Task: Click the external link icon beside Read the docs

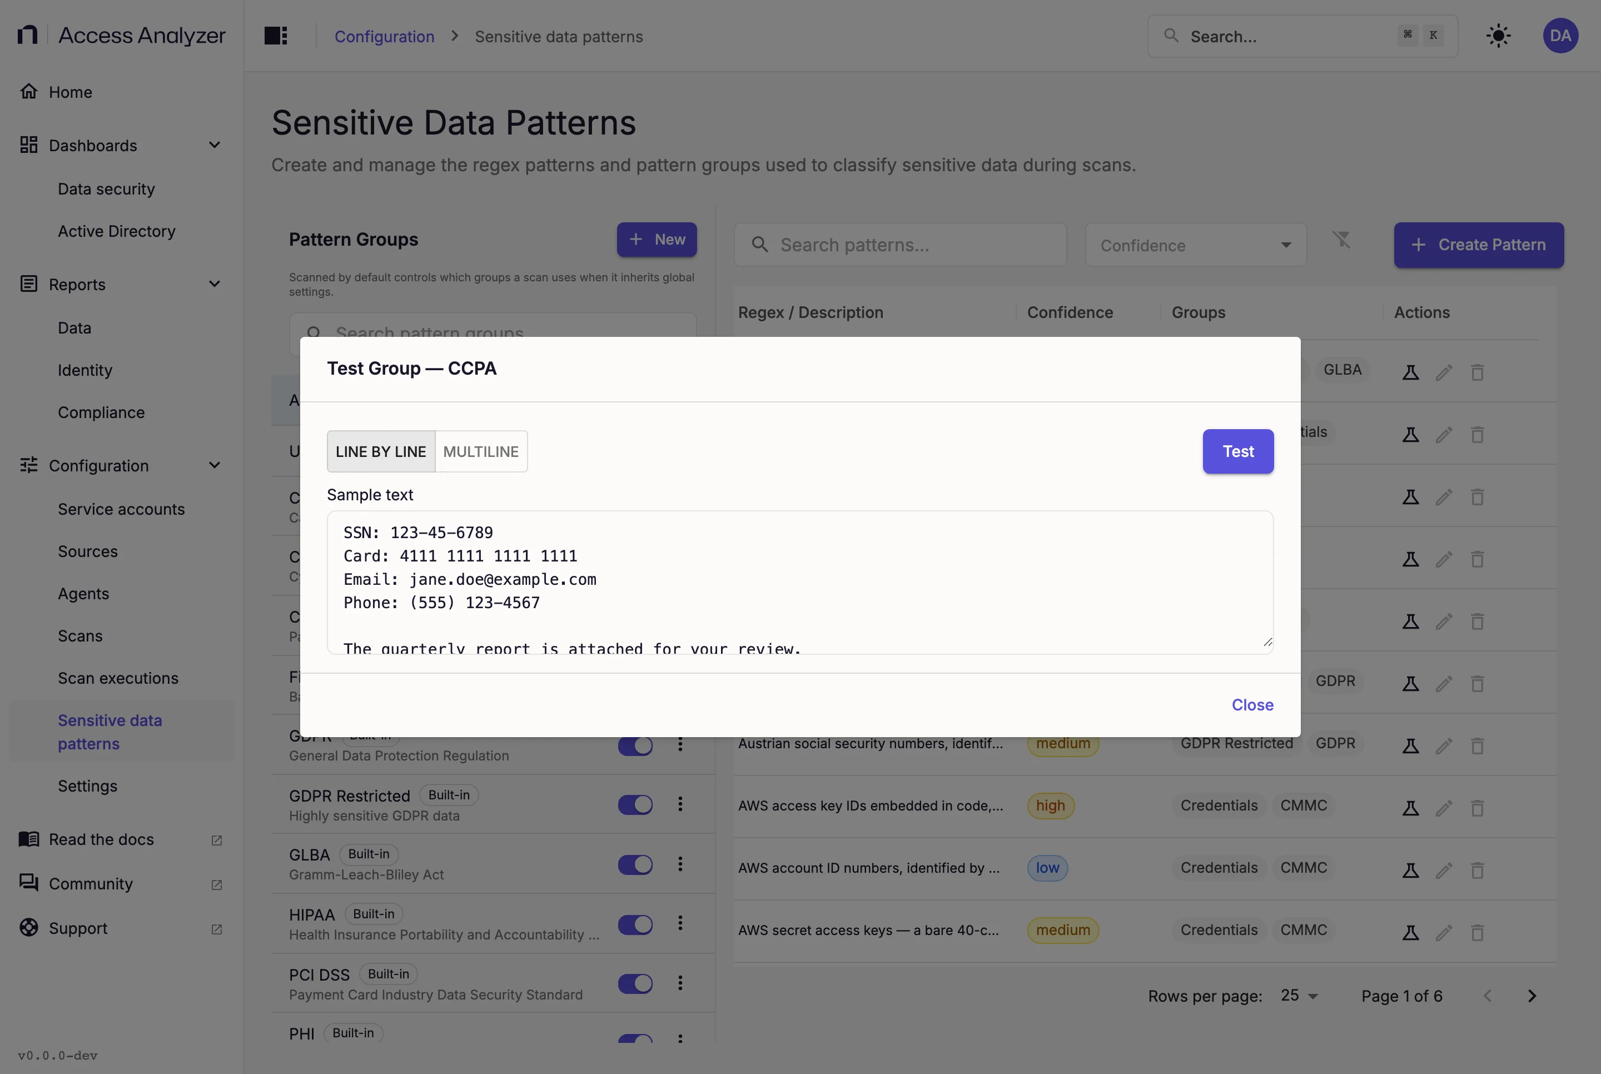Action: pyautogui.click(x=216, y=841)
